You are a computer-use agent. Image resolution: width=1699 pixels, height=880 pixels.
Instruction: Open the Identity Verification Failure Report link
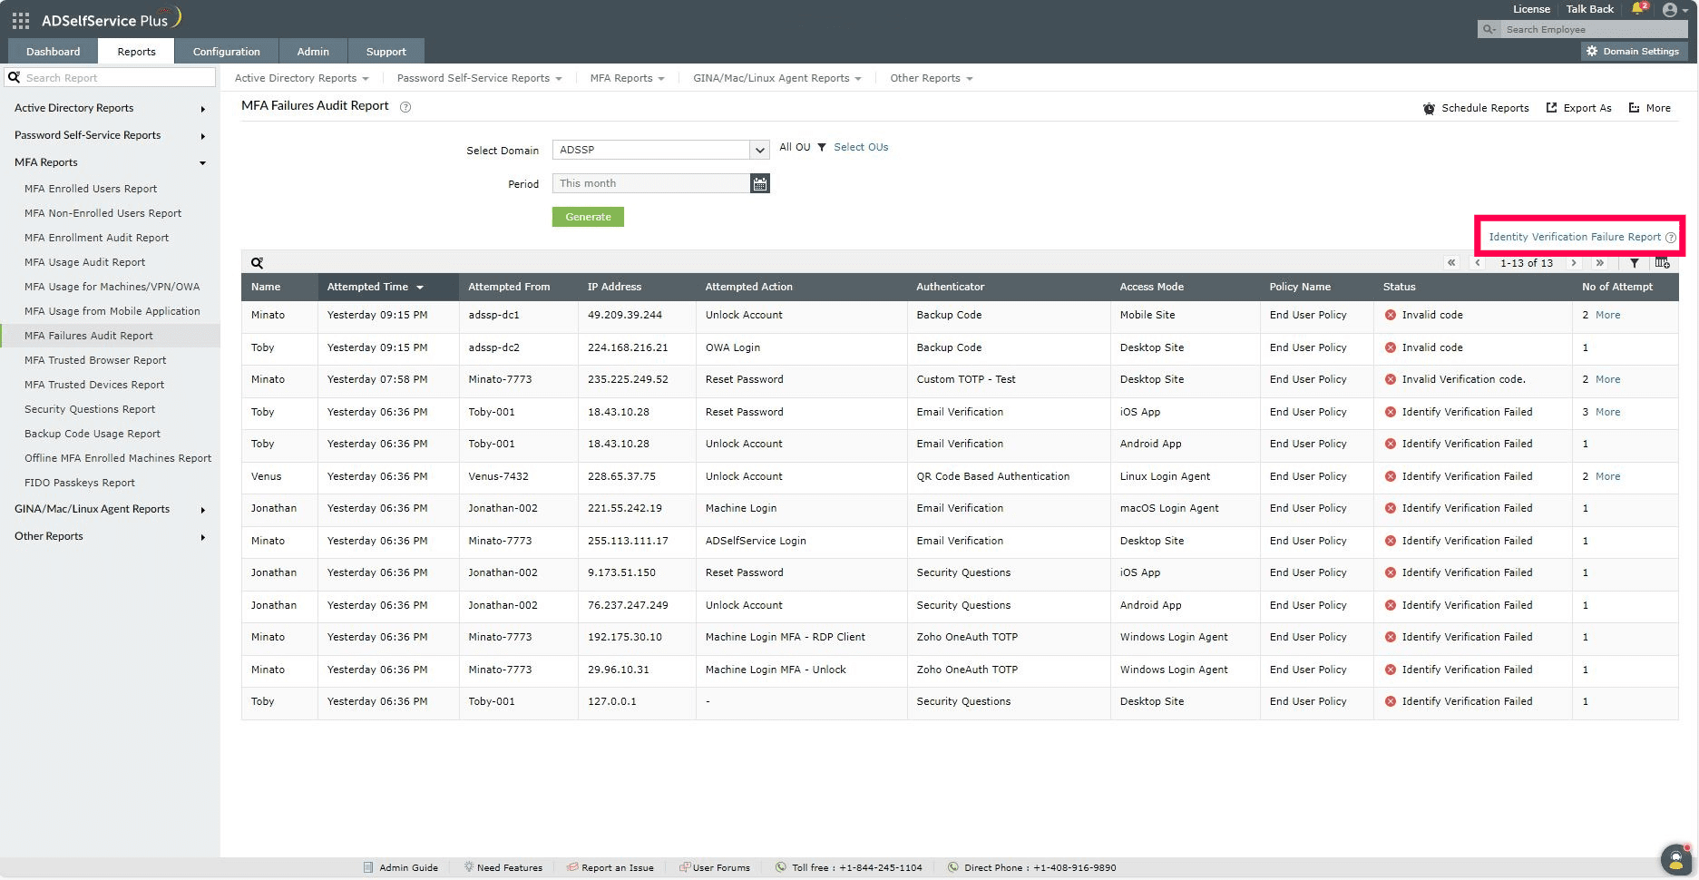point(1574,237)
